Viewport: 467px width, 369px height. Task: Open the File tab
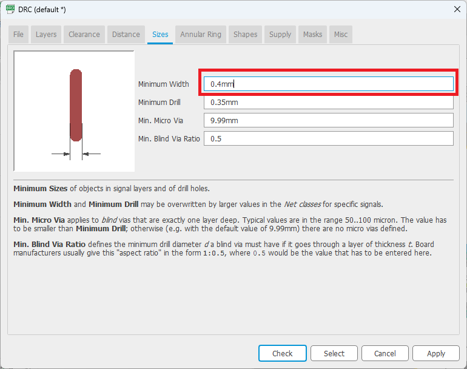point(19,35)
